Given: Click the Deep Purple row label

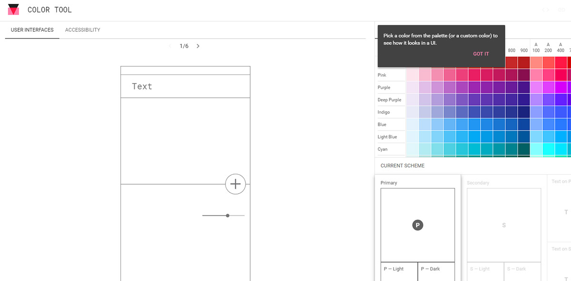Looking at the screenshot, I should point(389,100).
